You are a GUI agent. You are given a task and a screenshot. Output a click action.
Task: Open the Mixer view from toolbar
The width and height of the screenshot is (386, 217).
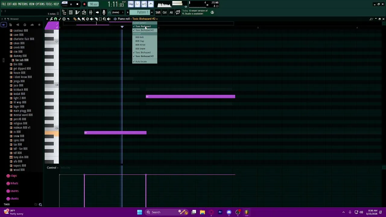pos(91,12)
